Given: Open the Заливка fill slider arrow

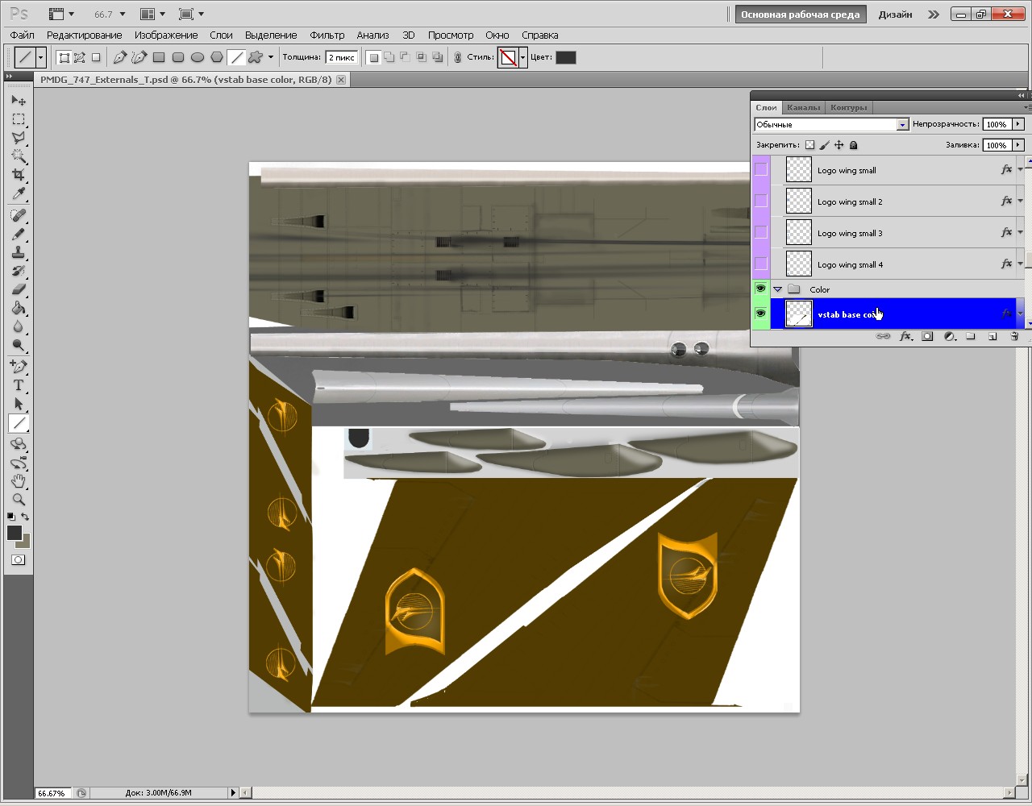Looking at the screenshot, I should click(1018, 145).
